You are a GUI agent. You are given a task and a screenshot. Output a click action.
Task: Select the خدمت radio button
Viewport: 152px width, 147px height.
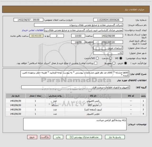pyautogui.click(x=111, y=58)
